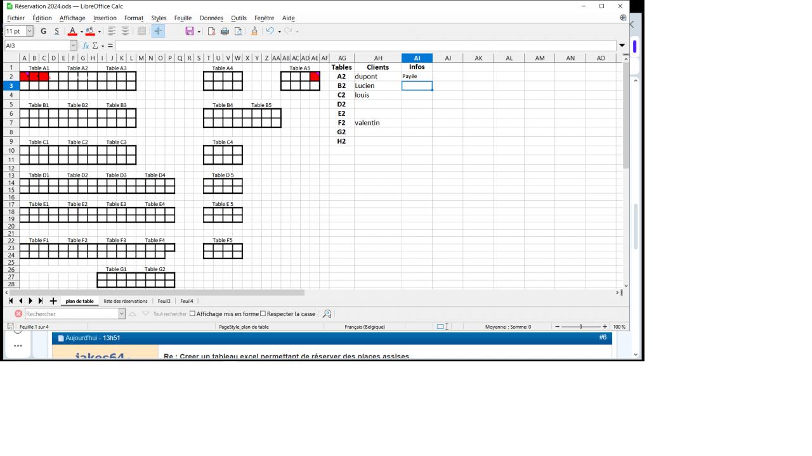Open the Feuille menu
The width and height of the screenshot is (812, 456).
pos(183,18)
